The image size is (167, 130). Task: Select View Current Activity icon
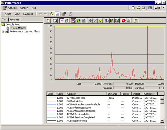pyautogui.click(x=61, y=21)
